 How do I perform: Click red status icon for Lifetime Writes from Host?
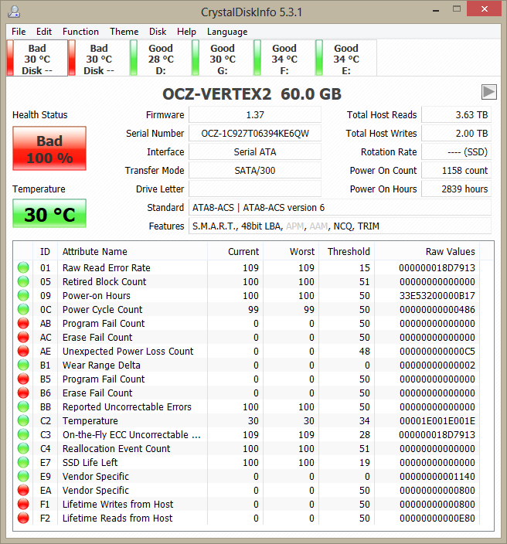click(23, 504)
